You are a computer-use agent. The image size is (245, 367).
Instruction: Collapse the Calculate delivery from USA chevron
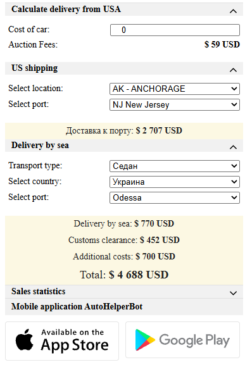coord(233,11)
